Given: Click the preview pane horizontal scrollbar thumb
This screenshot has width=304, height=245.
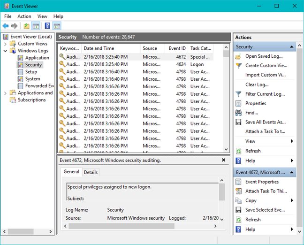Looking at the screenshot, I should pos(122,226).
